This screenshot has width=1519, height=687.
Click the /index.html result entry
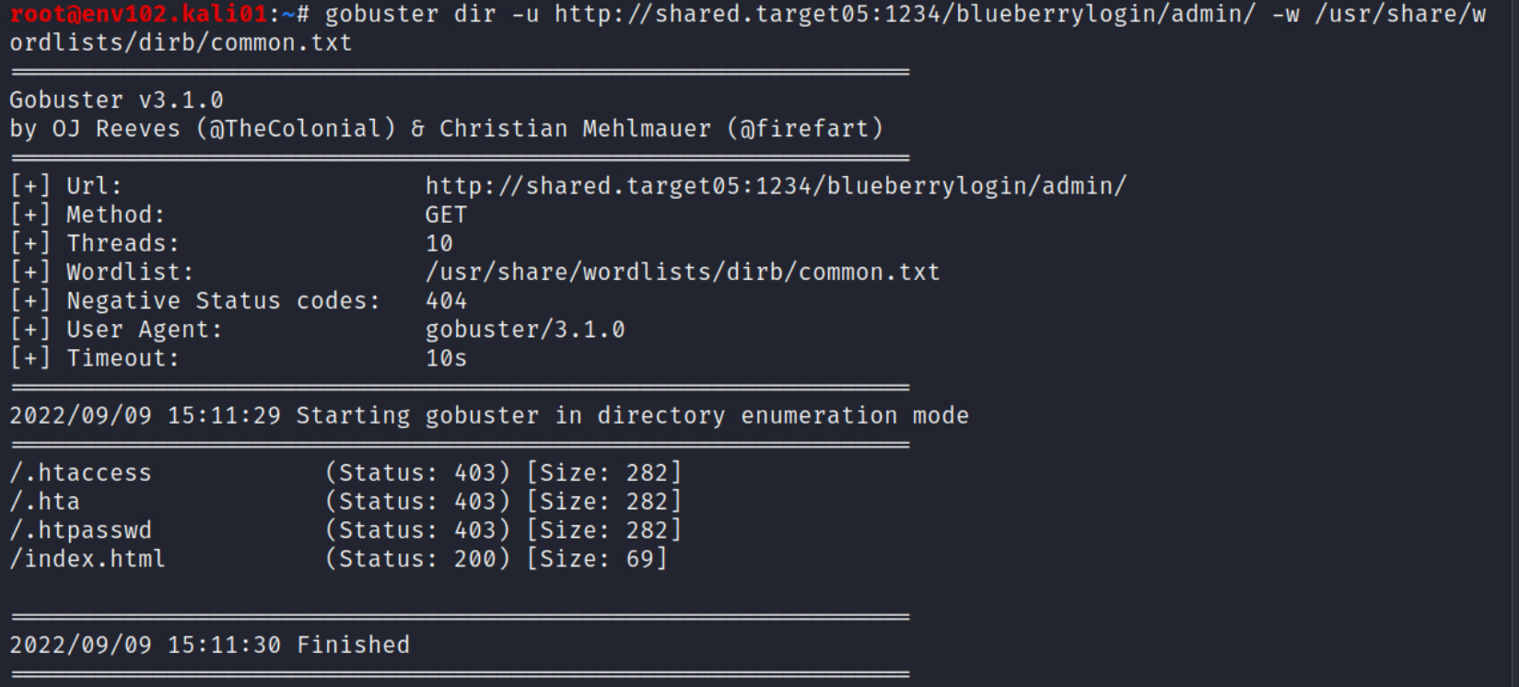pyautogui.click(x=88, y=559)
